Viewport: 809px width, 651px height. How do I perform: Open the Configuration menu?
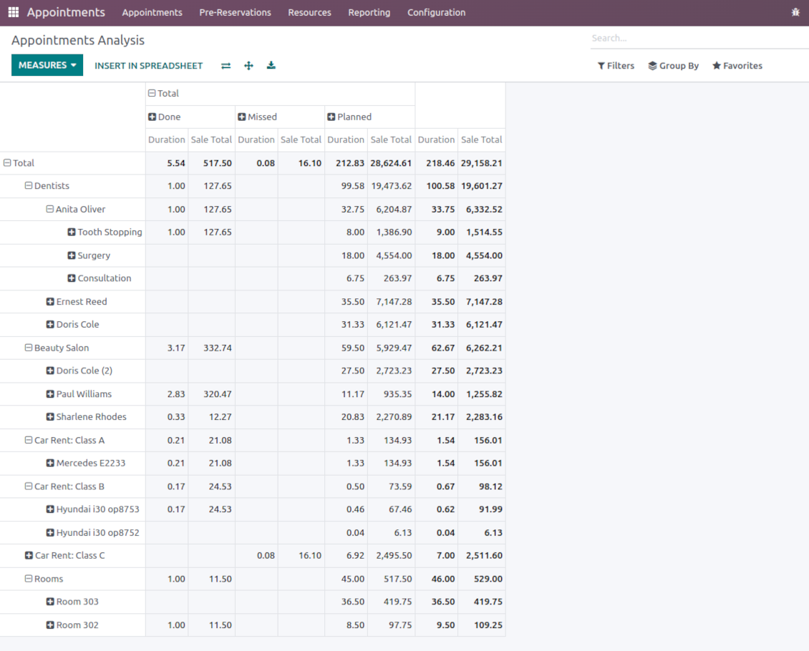437,12
